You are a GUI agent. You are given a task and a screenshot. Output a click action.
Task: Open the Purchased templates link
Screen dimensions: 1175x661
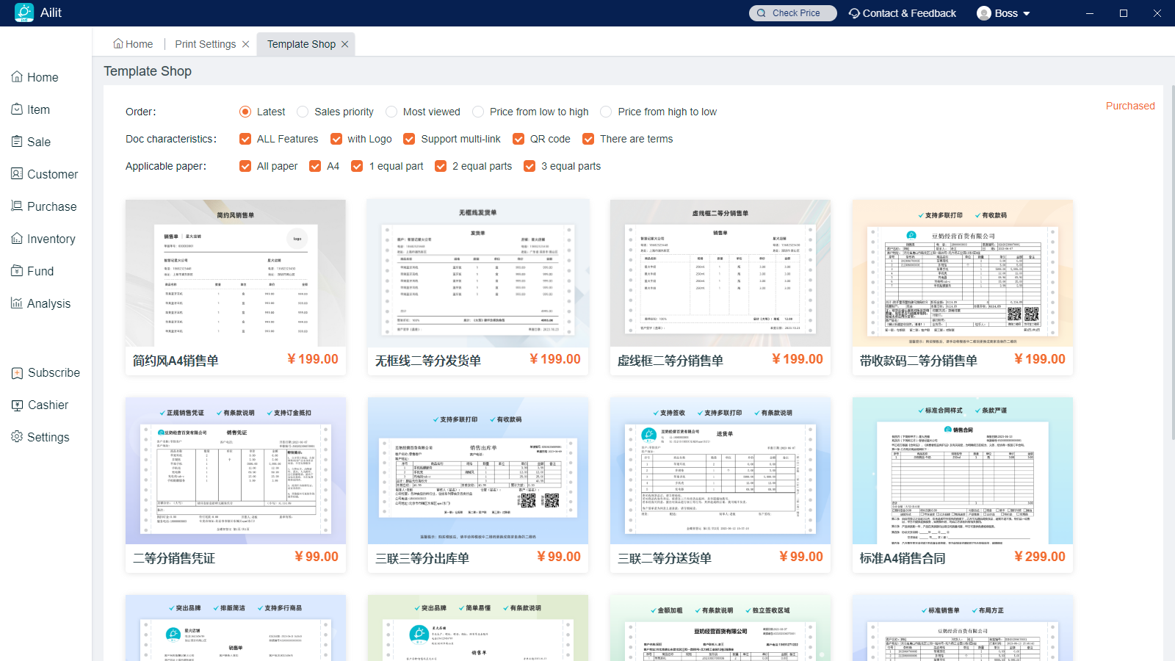pos(1129,106)
